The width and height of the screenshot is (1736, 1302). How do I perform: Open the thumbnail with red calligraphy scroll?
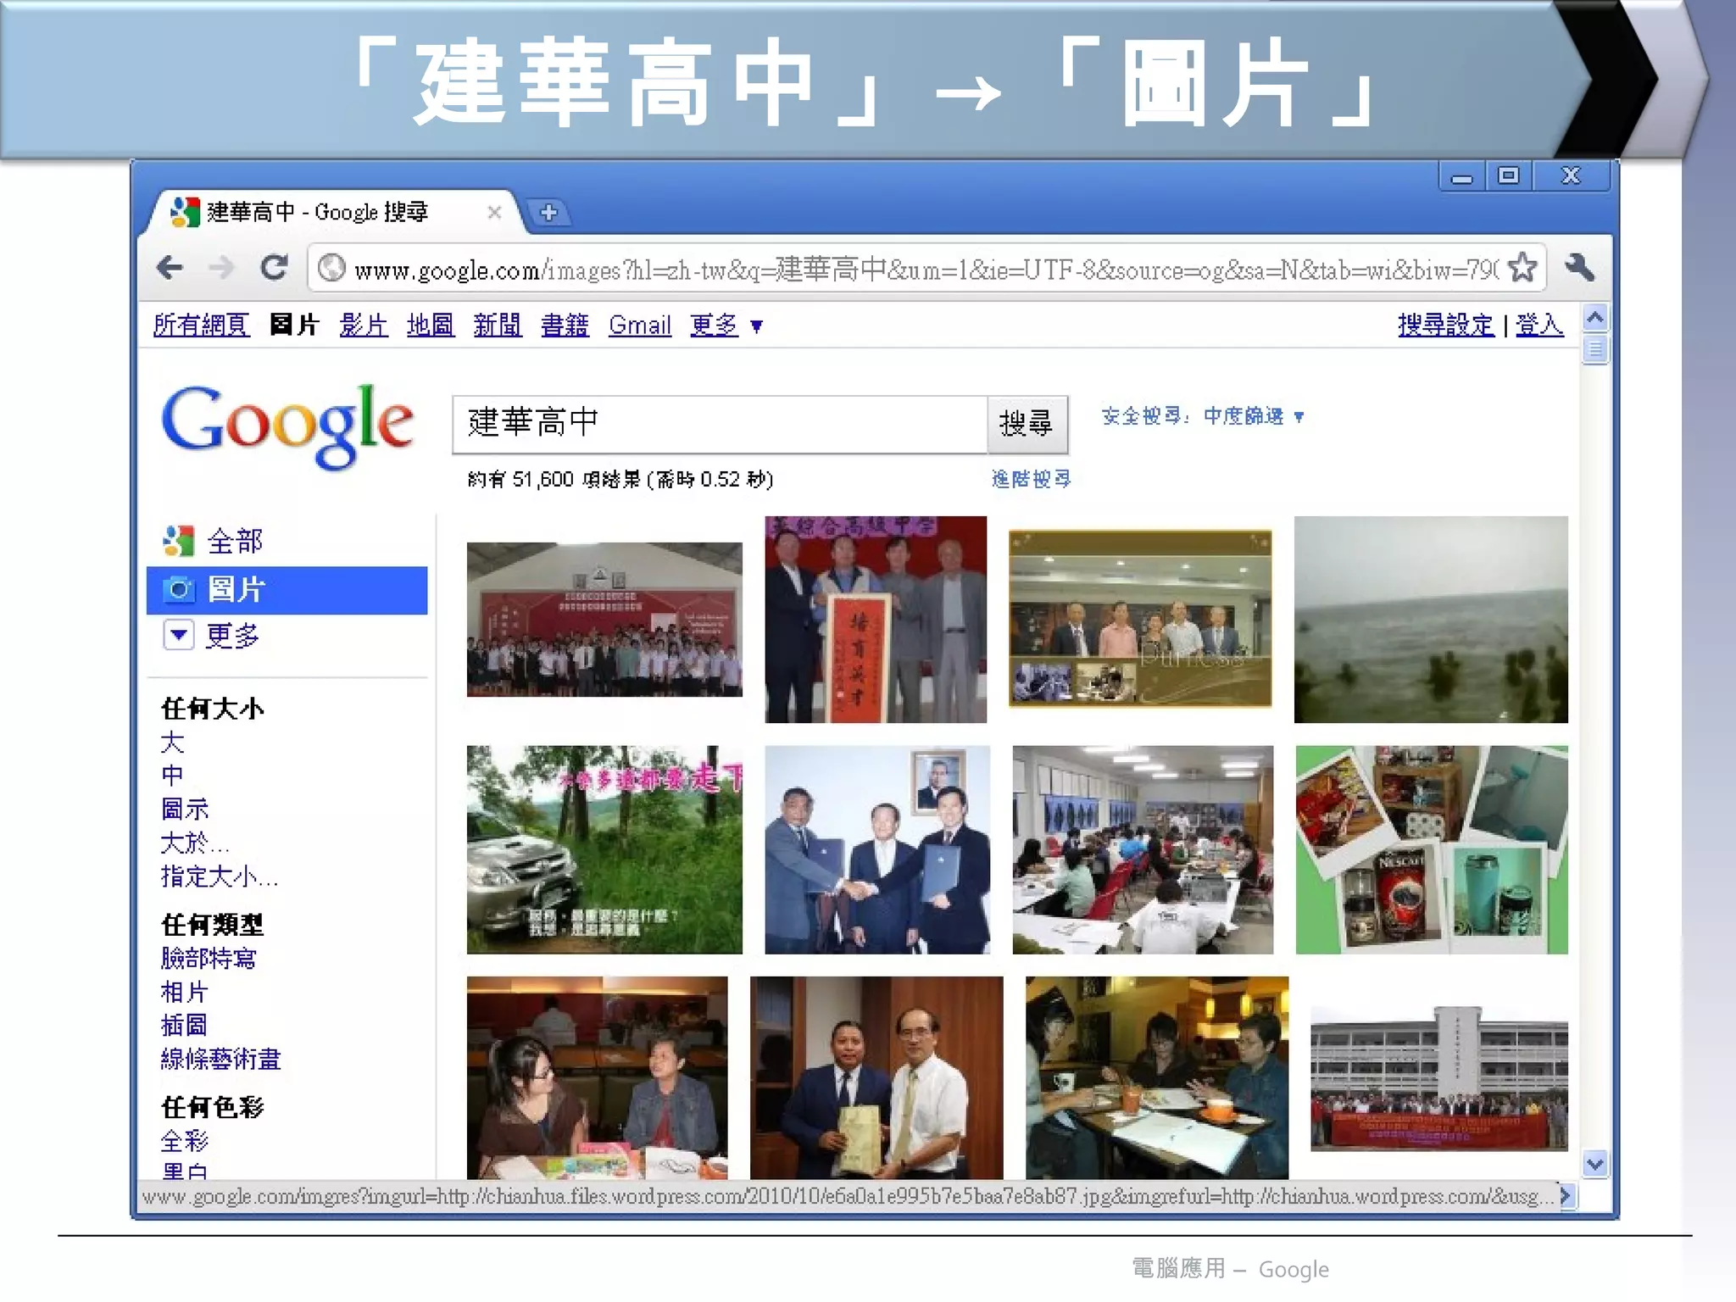[876, 620]
